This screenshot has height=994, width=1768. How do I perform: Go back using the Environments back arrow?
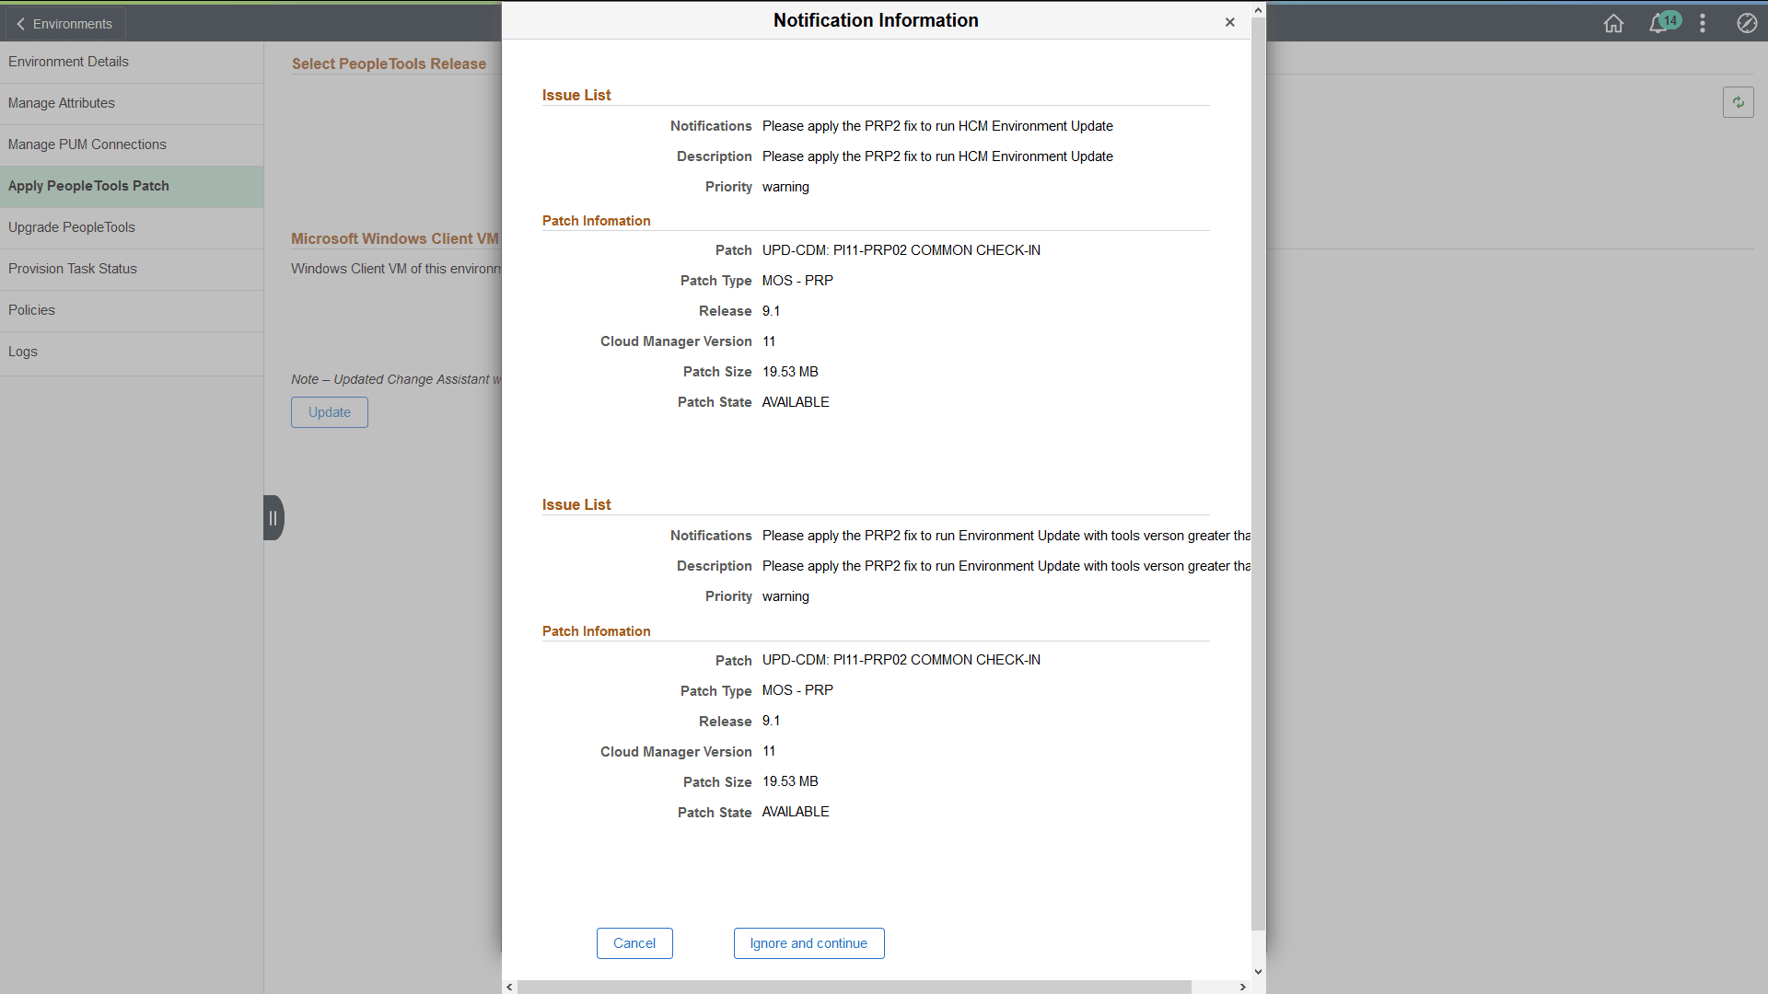click(64, 23)
